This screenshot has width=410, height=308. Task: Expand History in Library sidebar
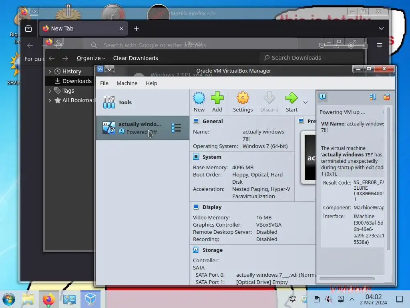(50, 71)
